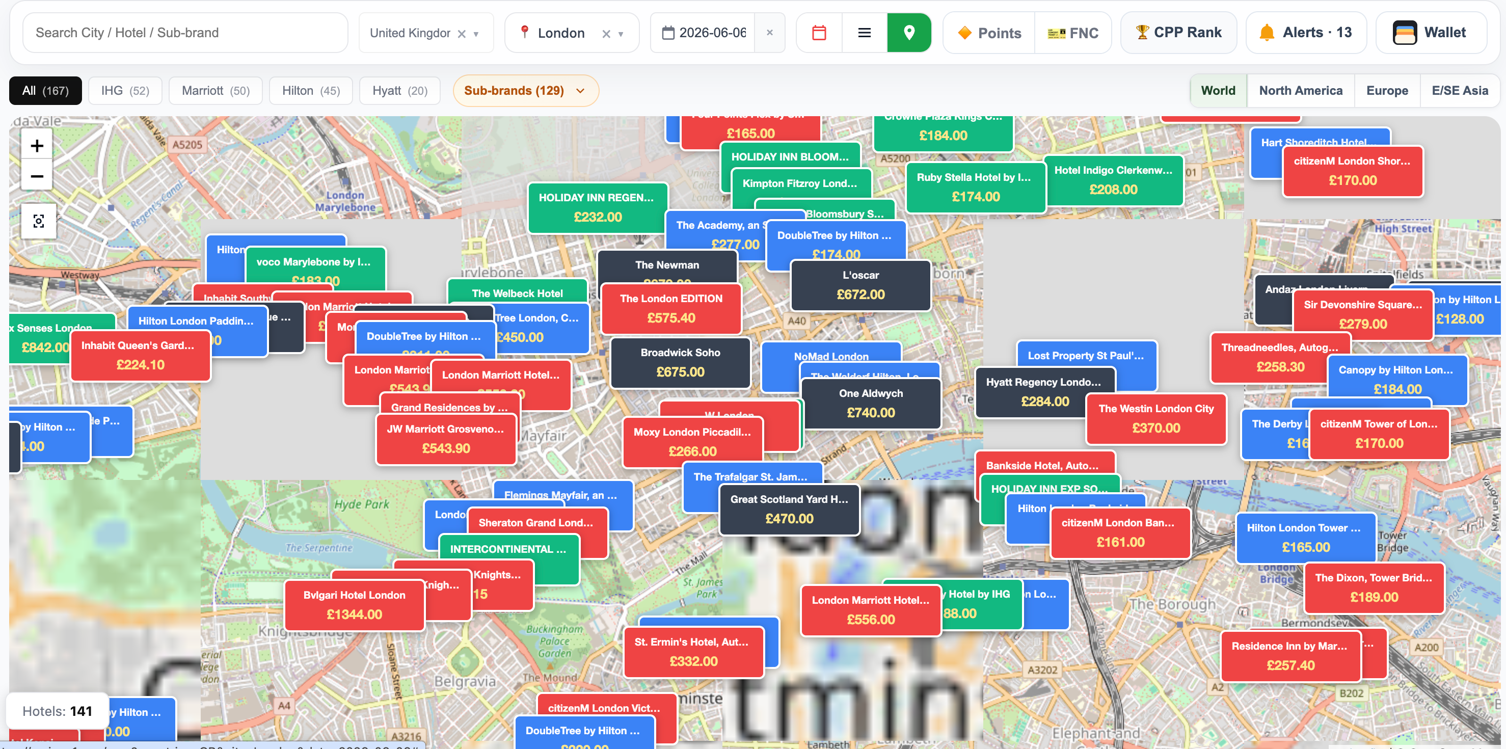This screenshot has width=1506, height=749.
Task: Click the bell Alerts icon
Action: pyautogui.click(x=1267, y=33)
